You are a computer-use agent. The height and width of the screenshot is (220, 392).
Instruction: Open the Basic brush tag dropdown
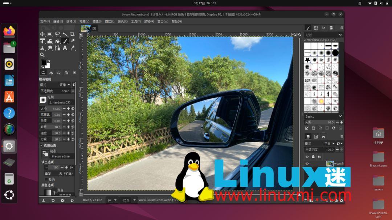(323, 117)
